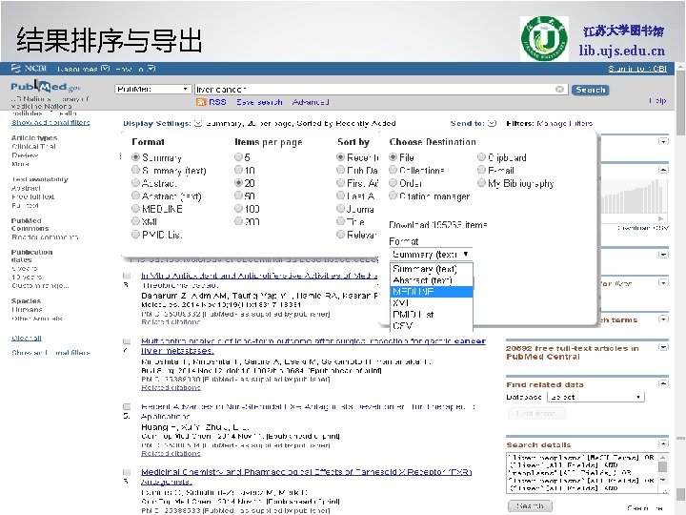686x515 pixels.
Task: Tick checkbox for Multicentre analysis result
Action: [127, 341]
